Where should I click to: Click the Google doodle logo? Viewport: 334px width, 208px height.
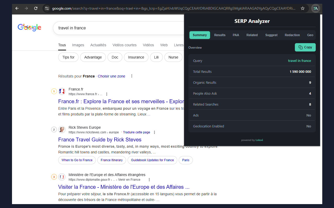tap(29, 27)
